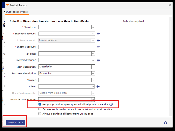Check Always download all items from QuickBooks
The height and width of the screenshot is (131, 175).
40,114
